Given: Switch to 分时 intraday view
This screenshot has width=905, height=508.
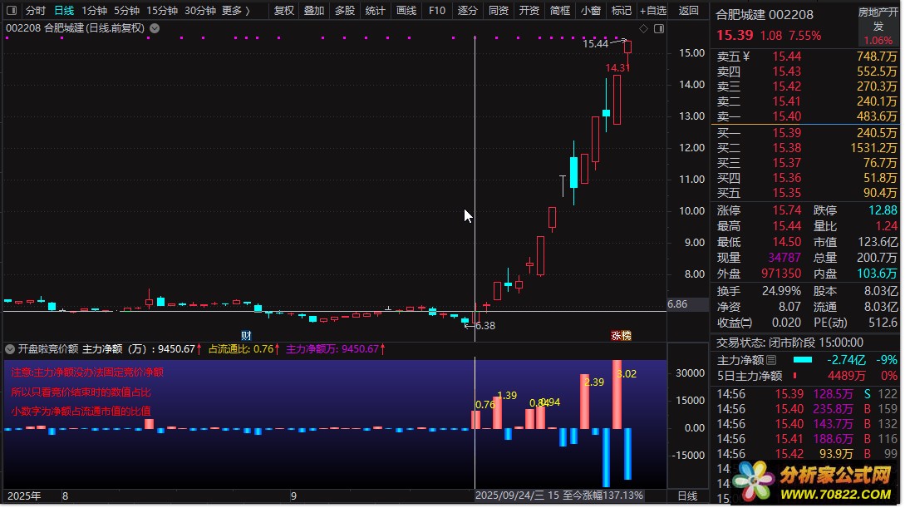Looking at the screenshot, I should 35,11.
